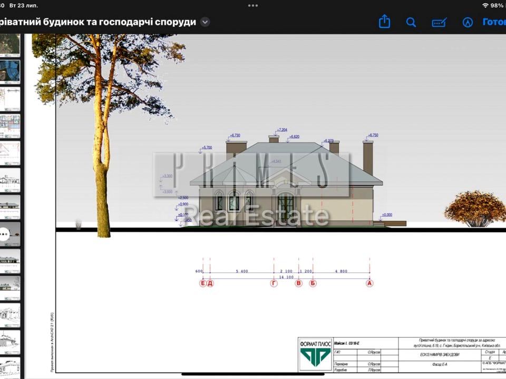Open the third thumbnail in the sidebar
Image resolution: width=506 pixels, height=379 pixels.
click(10, 98)
